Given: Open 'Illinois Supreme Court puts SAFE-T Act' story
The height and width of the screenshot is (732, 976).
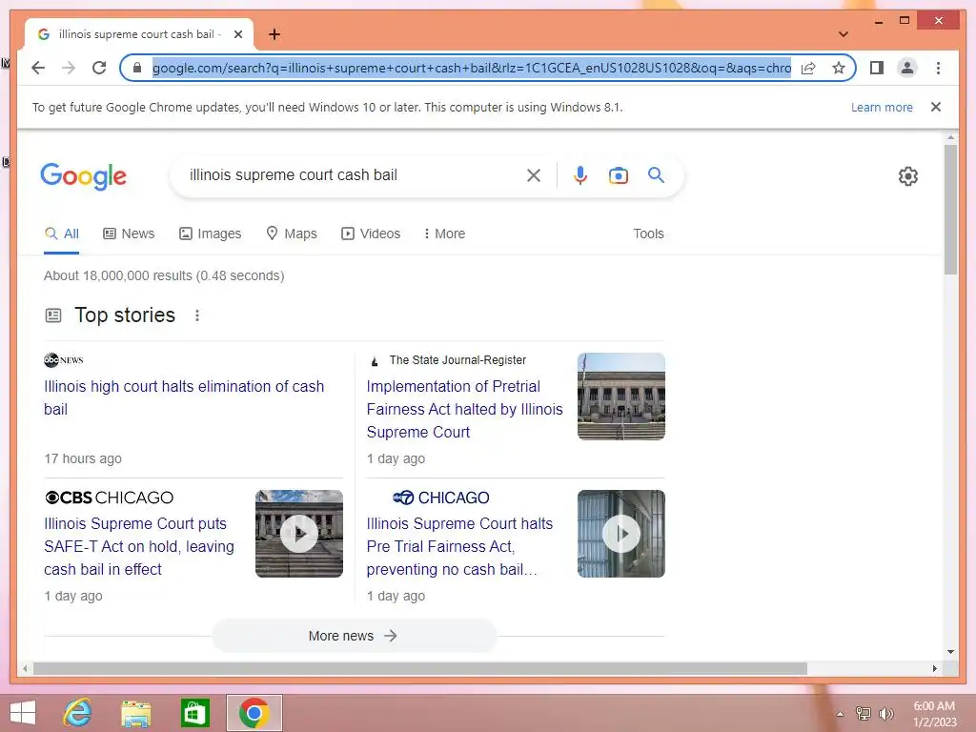Looking at the screenshot, I should [139, 546].
